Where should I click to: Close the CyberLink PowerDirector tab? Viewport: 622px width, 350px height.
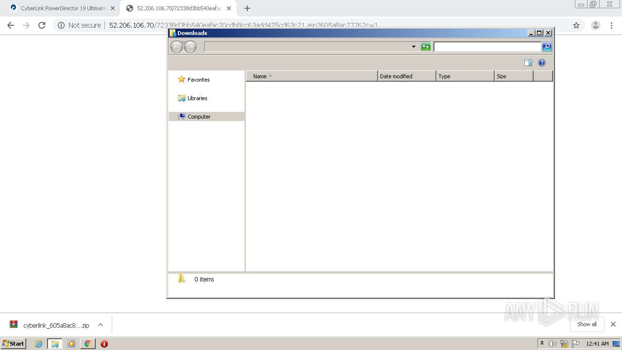(113, 8)
